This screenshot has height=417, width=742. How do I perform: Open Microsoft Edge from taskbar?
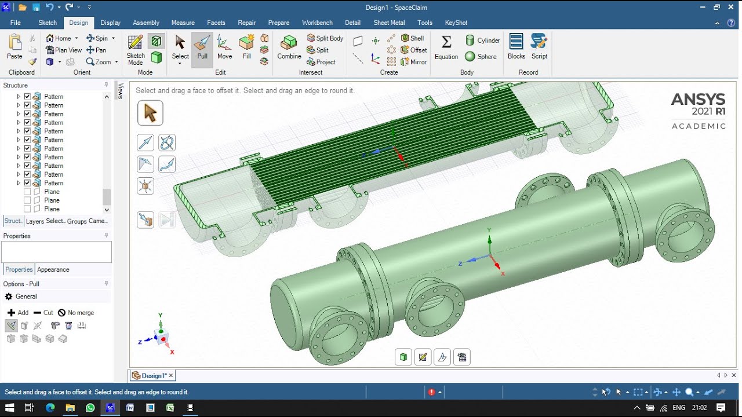tap(50, 408)
